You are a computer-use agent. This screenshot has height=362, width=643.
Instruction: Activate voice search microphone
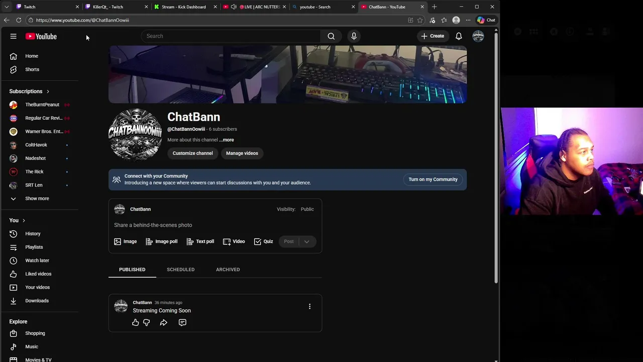pos(354,36)
